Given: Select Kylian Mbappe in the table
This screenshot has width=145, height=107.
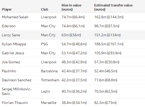Looking at the screenshot, I should pyautogui.click(x=14, y=44).
